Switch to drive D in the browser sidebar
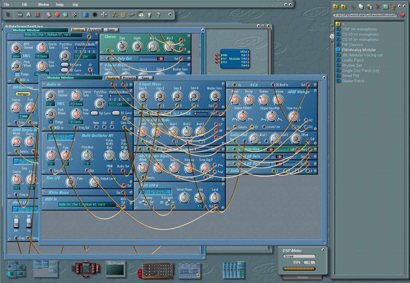Viewport: 410px width, 283px height. (332, 36)
